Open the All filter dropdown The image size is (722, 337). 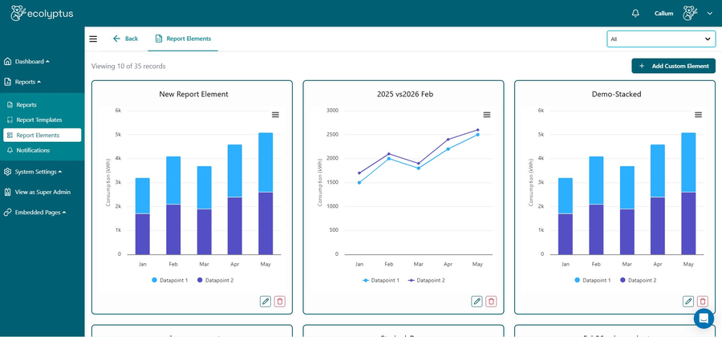point(660,39)
